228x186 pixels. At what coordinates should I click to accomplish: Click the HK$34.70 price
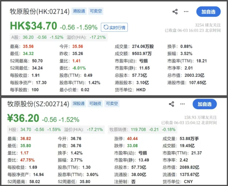tap(33, 26)
